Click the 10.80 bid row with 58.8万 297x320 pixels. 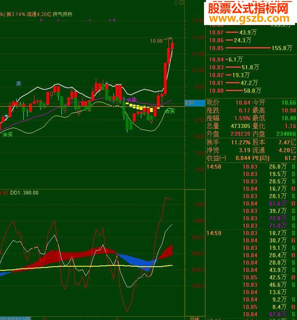click(x=235, y=90)
